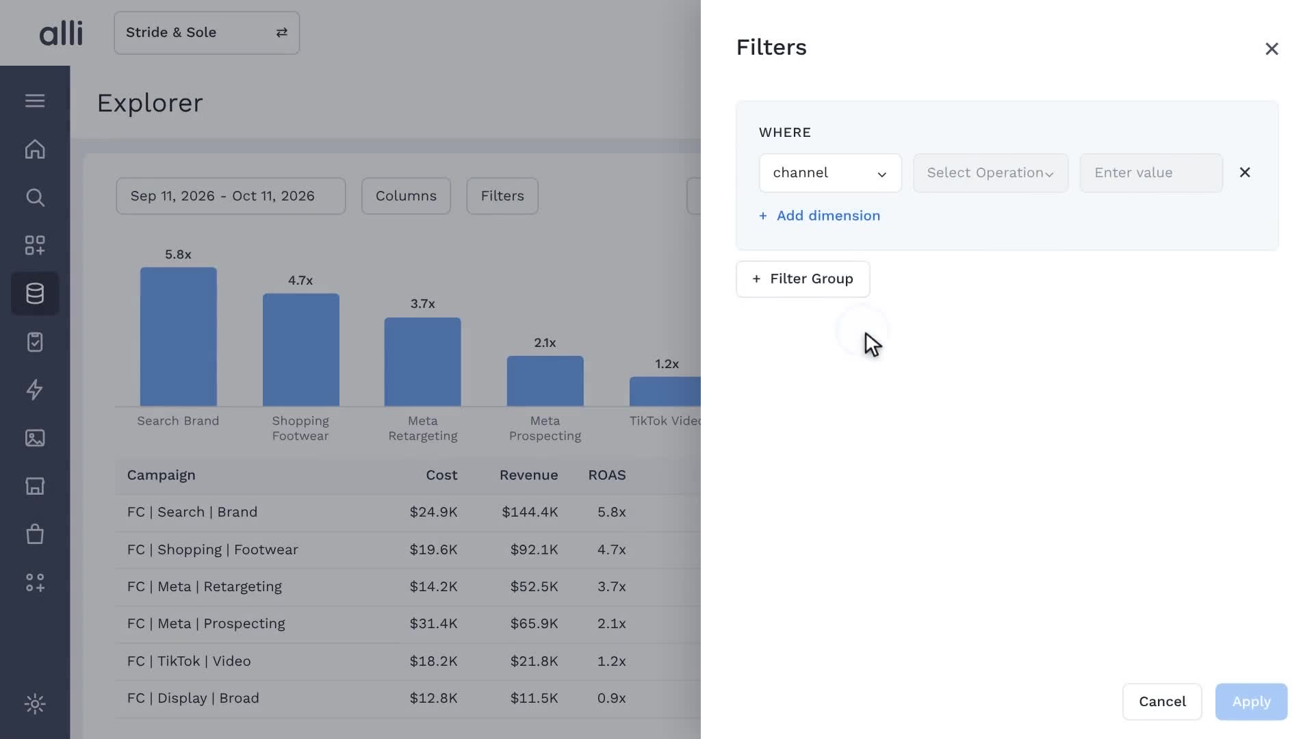Select row FC | Search | Brand
The height and width of the screenshot is (739, 1314).
click(x=408, y=513)
